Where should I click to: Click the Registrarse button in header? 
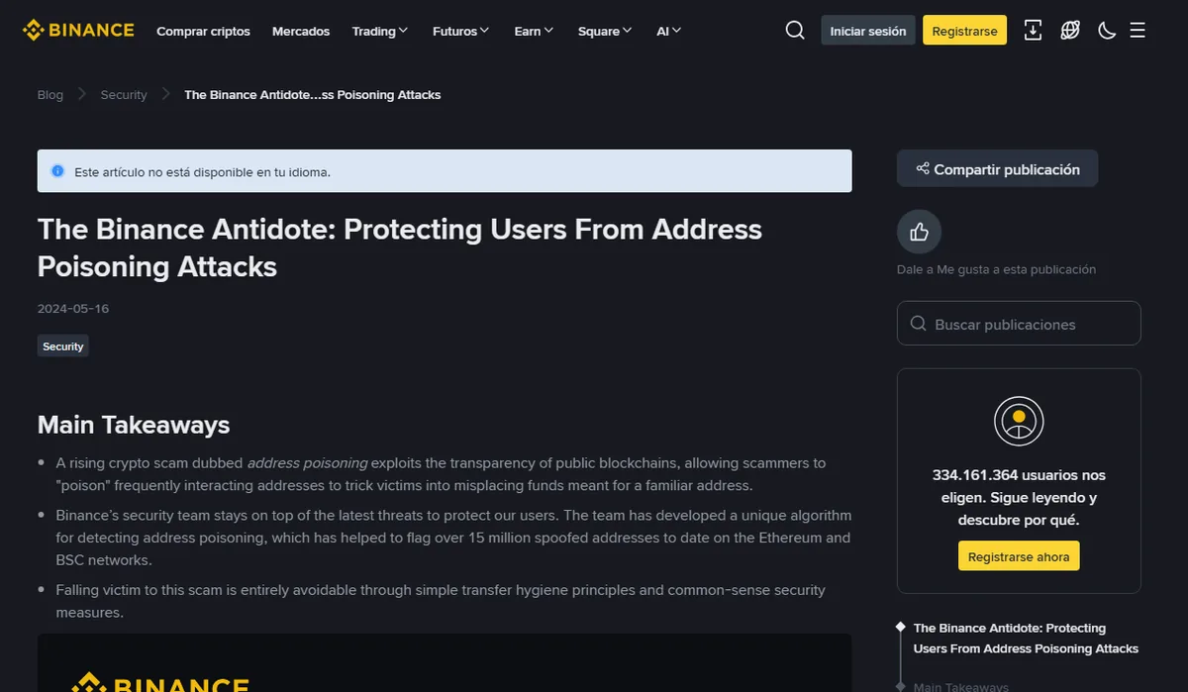[x=964, y=31]
